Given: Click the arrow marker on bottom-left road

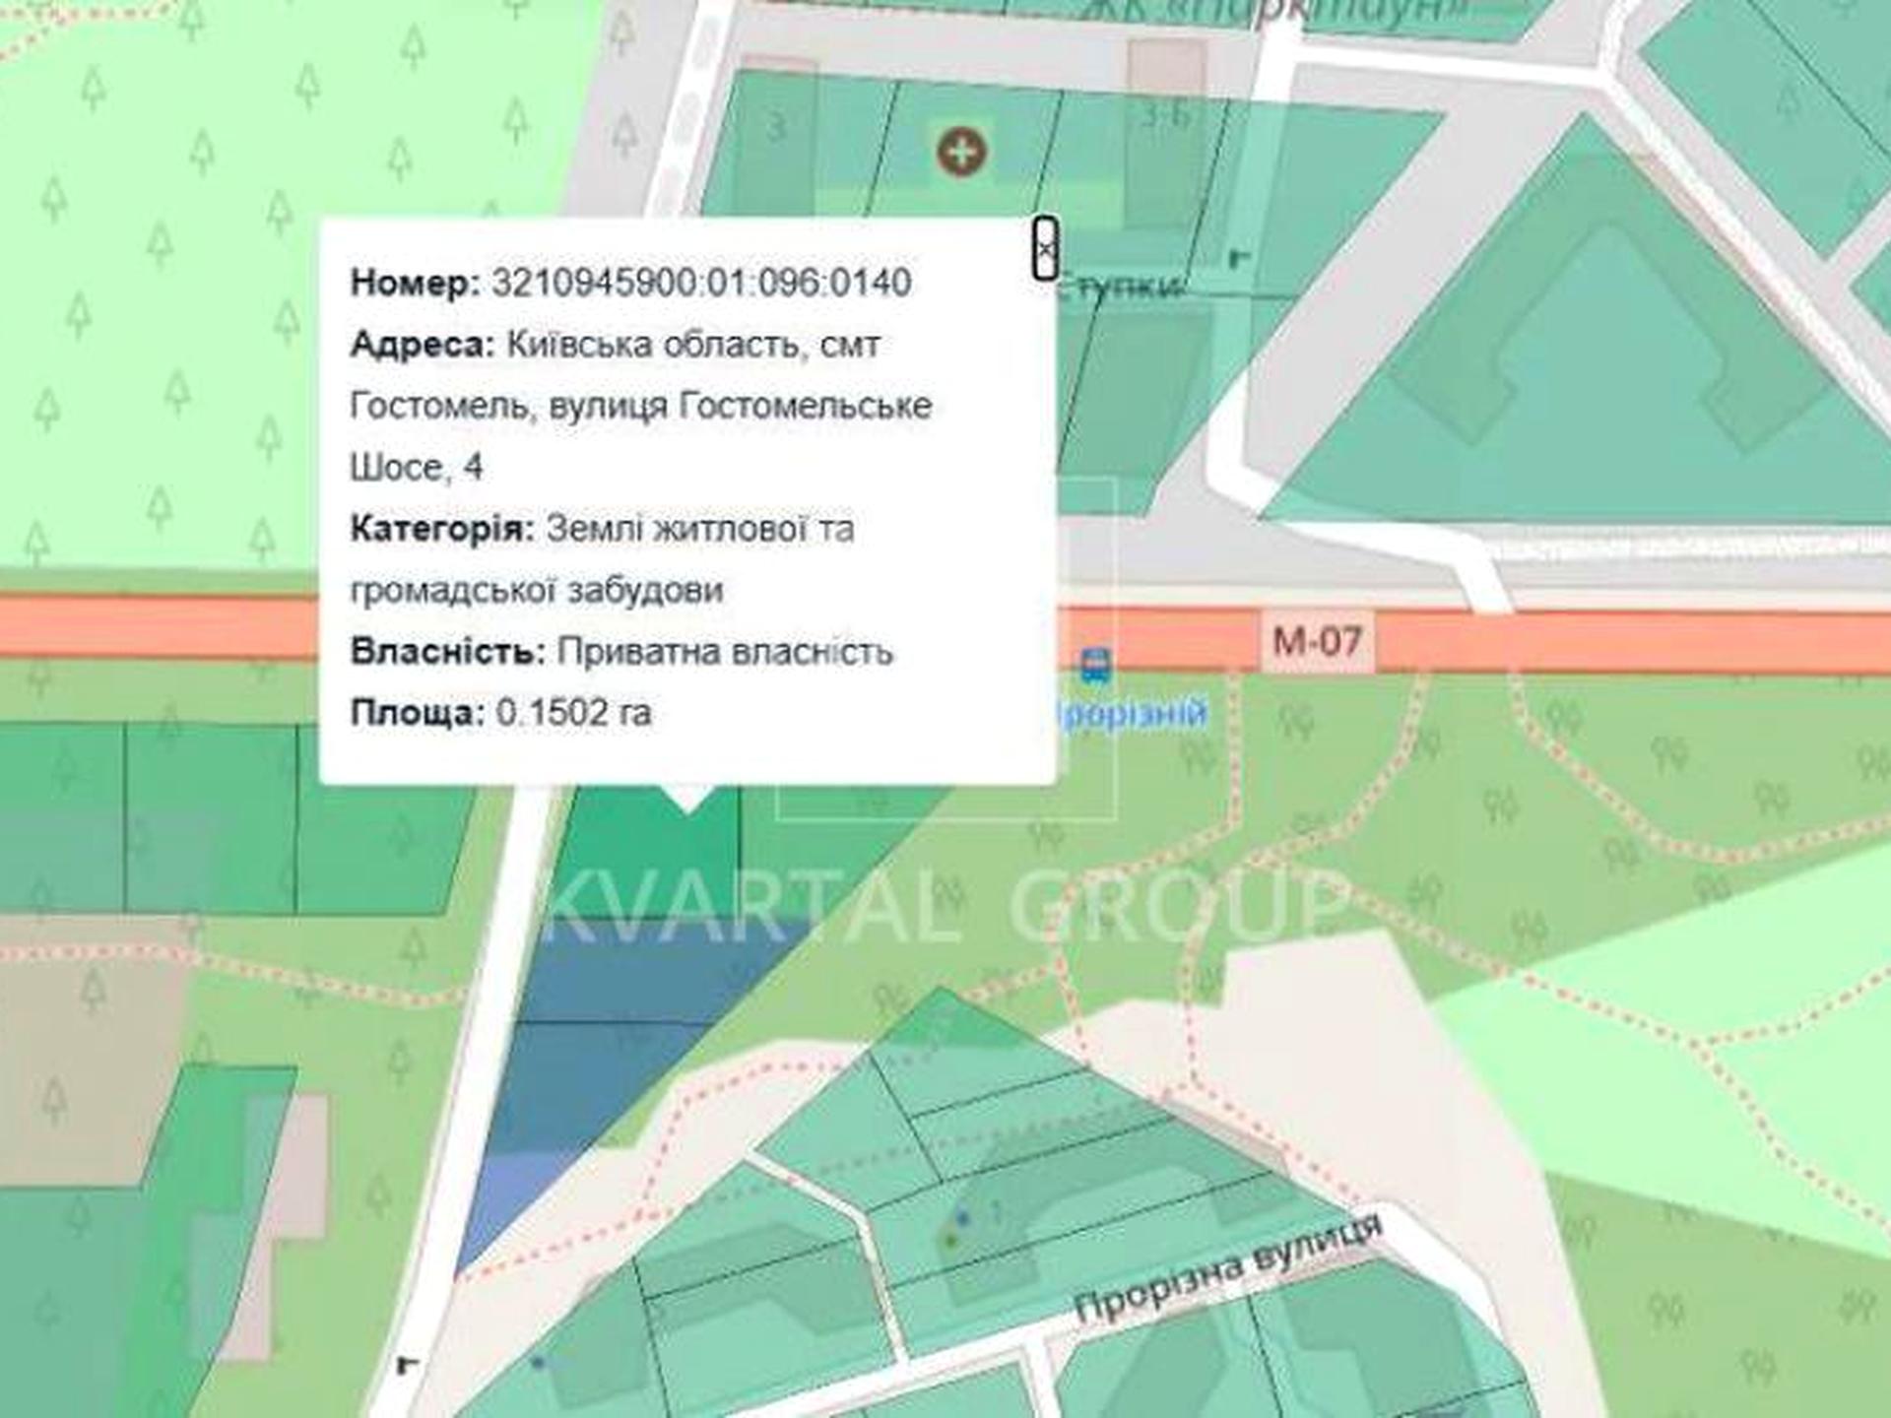Looking at the screenshot, I should (x=406, y=1365).
